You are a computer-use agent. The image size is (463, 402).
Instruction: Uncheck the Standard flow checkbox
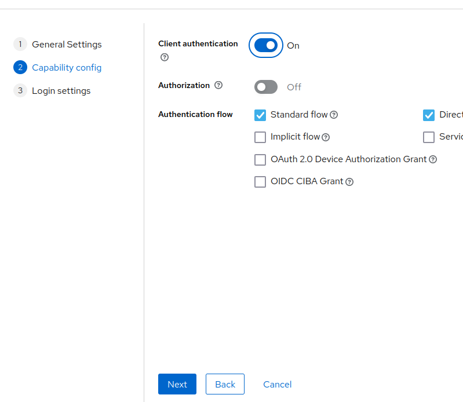point(260,115)
